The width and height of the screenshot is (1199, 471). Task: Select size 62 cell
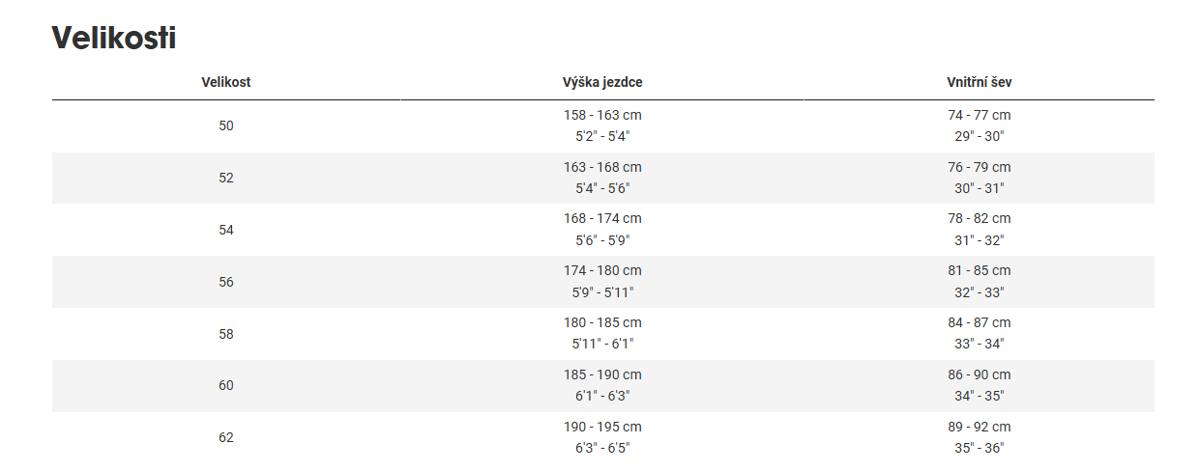pos(226,437)
